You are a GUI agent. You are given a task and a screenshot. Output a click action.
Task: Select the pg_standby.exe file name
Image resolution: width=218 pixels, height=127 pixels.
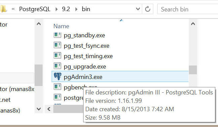pyautogui.click(x=84, y=35)
